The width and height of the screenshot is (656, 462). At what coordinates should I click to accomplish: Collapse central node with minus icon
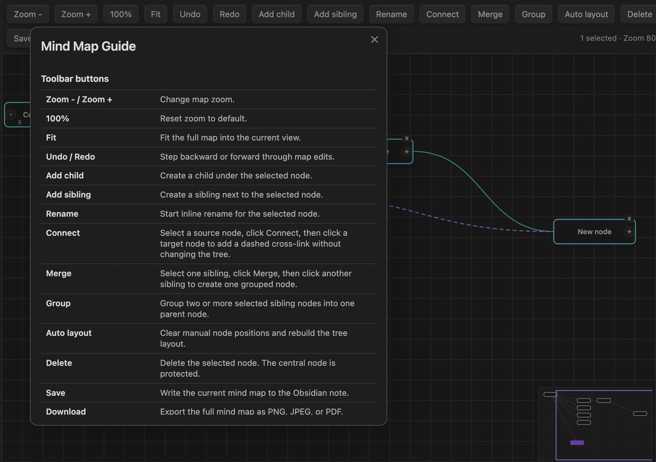(x=11, y=114)
